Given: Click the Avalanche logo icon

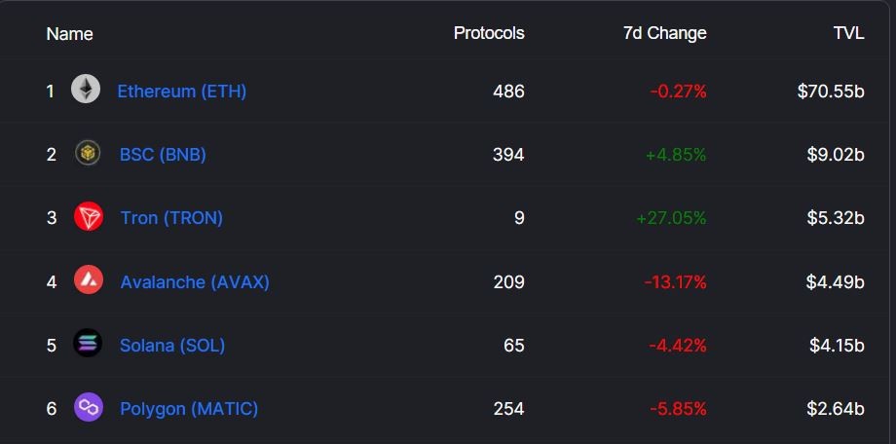Looking at the screenshot, I should coord(89,280).
